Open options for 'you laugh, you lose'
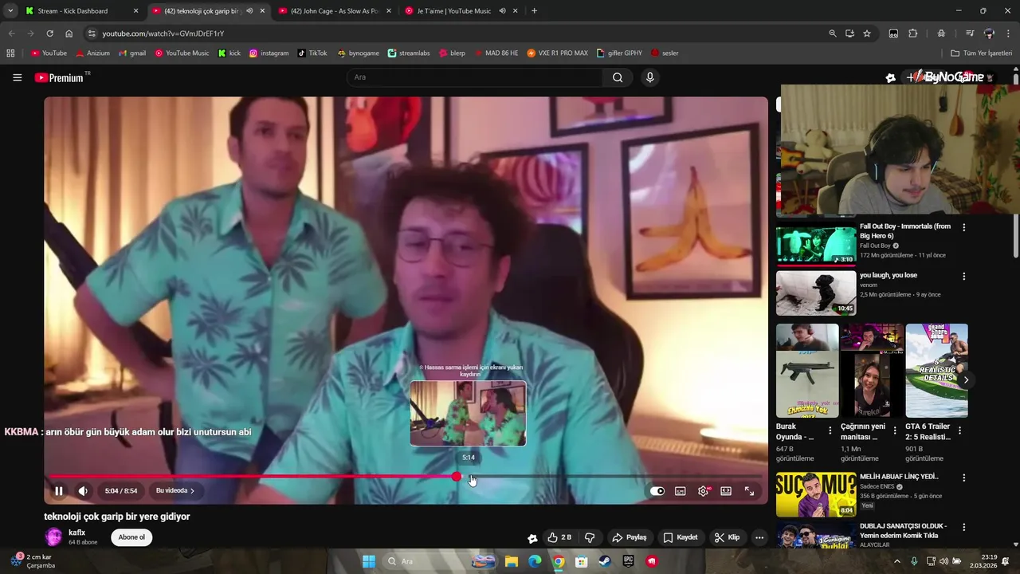The width and height of the screenshot is (1020, 574). pyautogui.click(x=964, y=277)
